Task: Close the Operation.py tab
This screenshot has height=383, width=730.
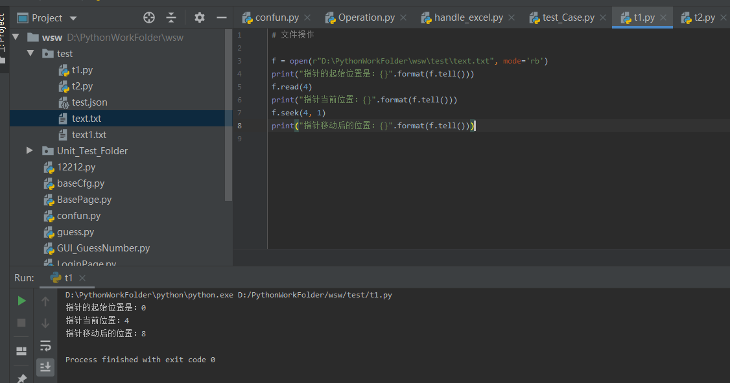Action: (403, 17)
